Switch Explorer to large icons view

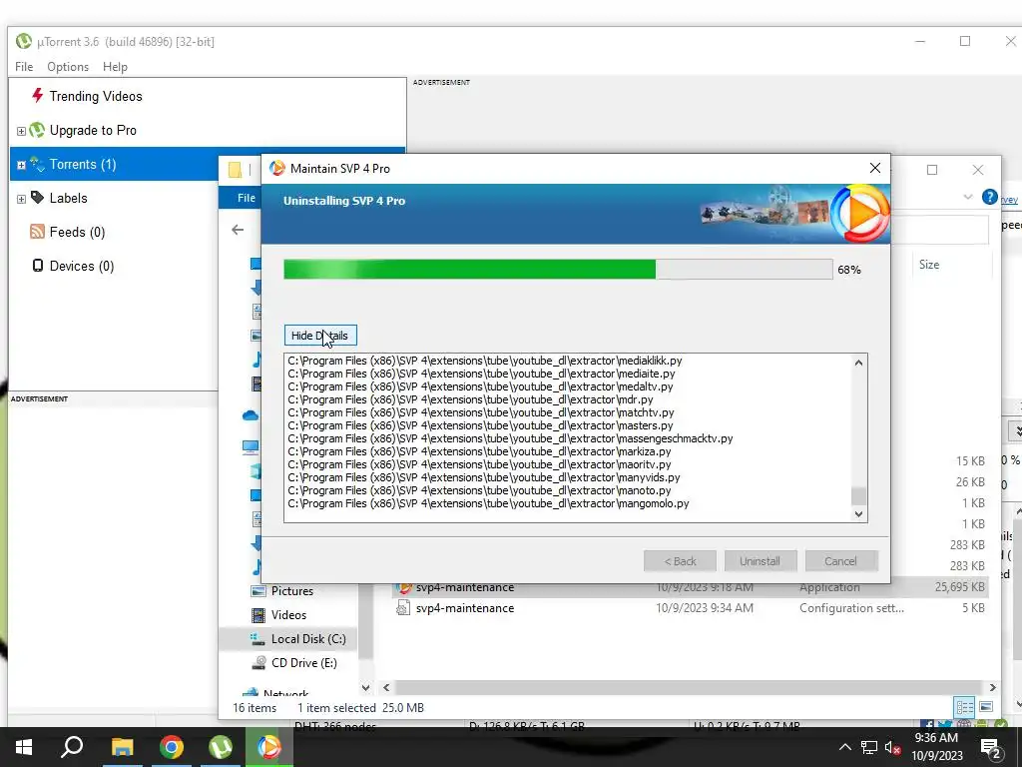985,707
